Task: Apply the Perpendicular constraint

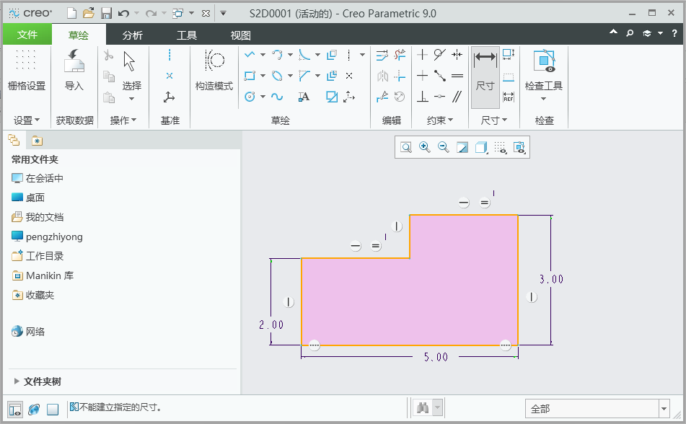Action: click(422, 97)
